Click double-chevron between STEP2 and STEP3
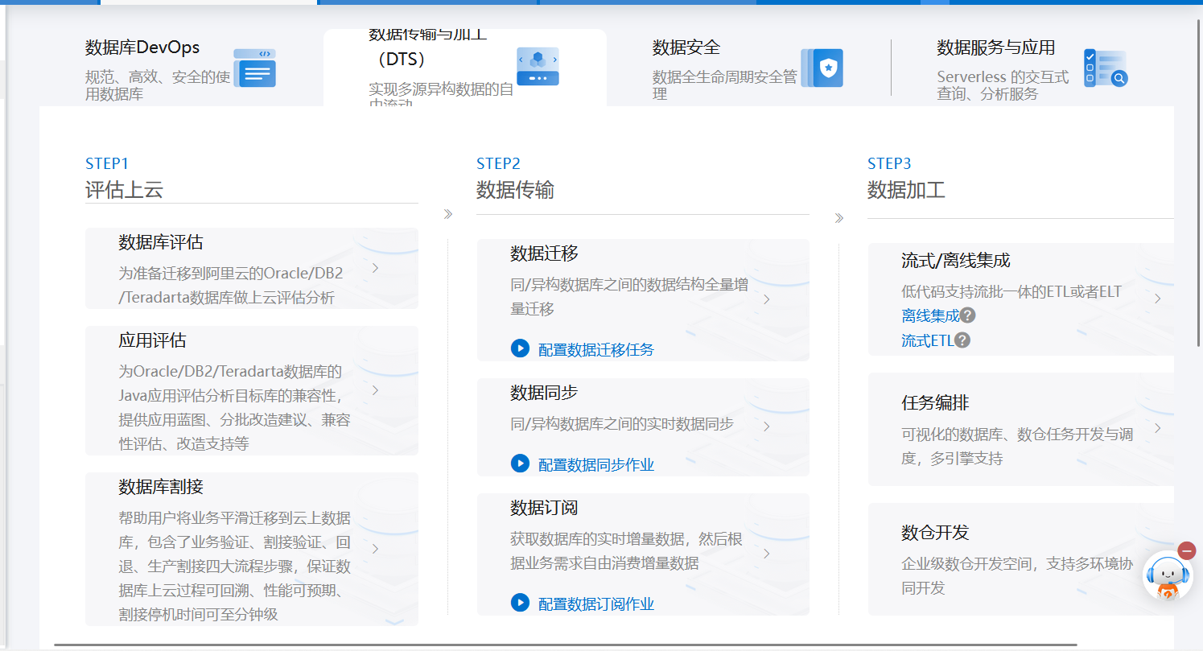Image resolution: width=1203 pixels, height=651 pixels. point(838,218)
